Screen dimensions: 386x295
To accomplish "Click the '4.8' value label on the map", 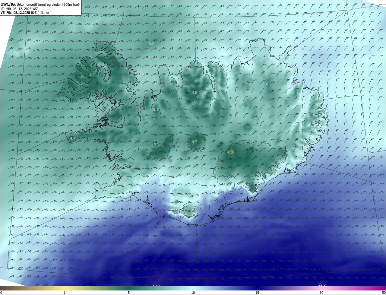I will [195, 93].
